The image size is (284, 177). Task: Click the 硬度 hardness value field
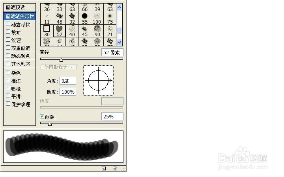click(112, 101)
